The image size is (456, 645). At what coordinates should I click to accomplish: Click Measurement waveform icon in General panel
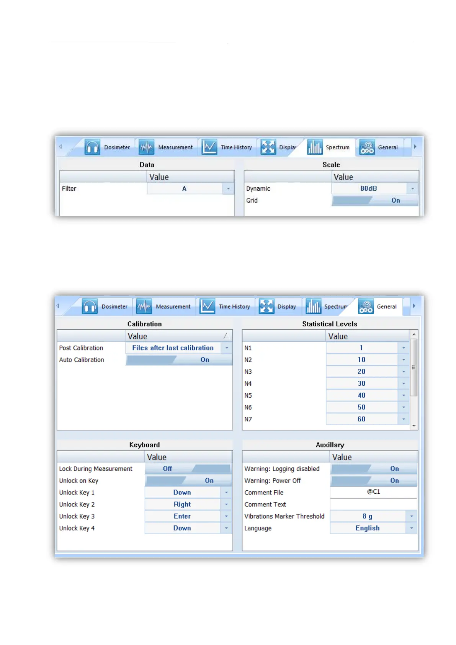(x=144, y=306)
